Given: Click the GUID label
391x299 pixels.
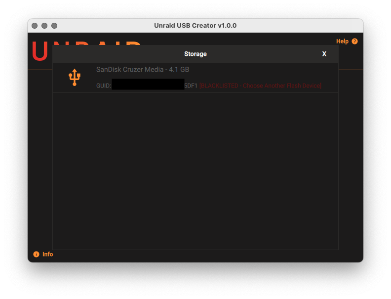Looking at the screenshot, I should tap(103, 86).
